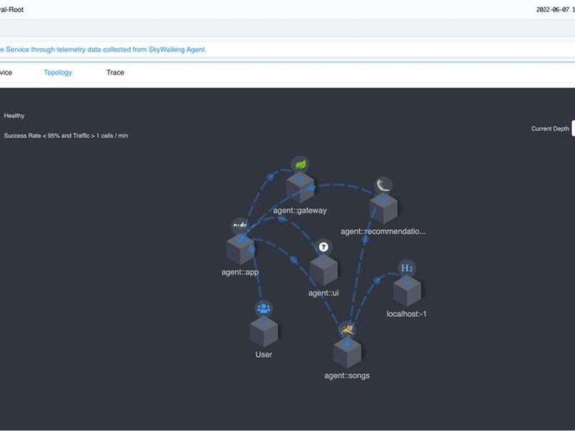
Task: Select the User cube node
Action: pyautogui.click(x=264, y=331)
